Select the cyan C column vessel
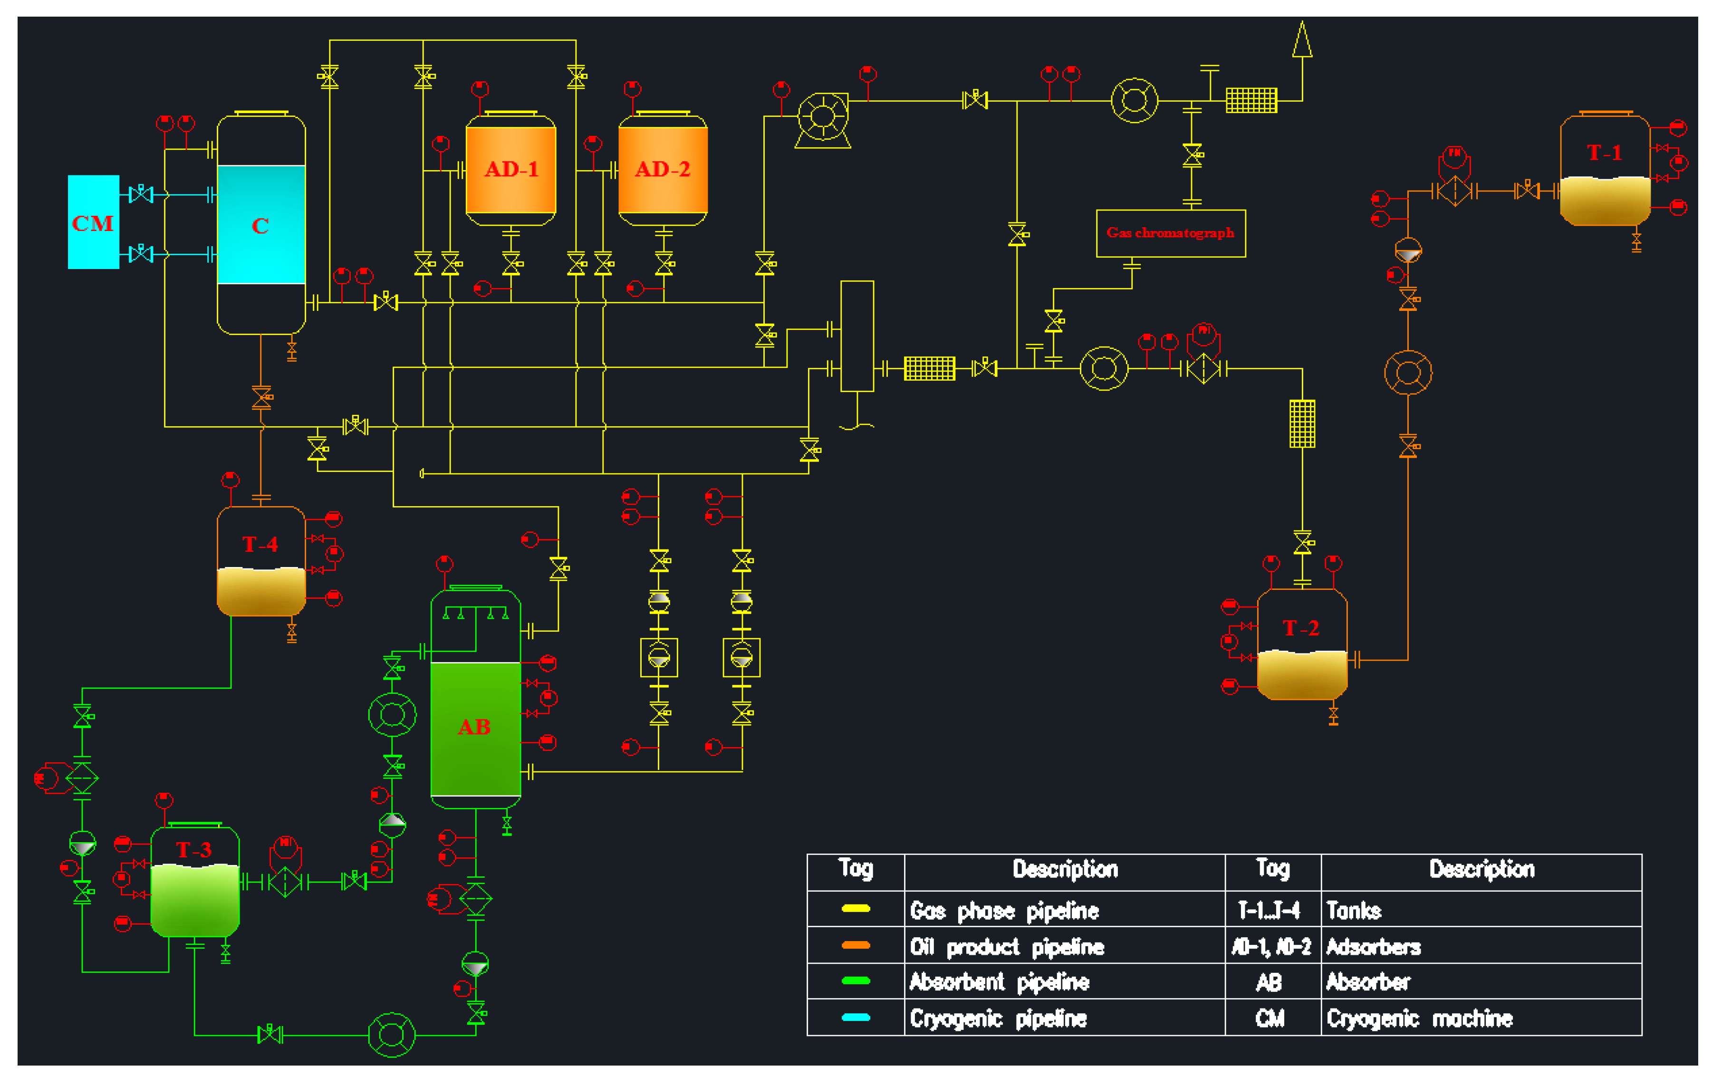The width and height of the screenshot is (1712, 1086). (261, 225)
